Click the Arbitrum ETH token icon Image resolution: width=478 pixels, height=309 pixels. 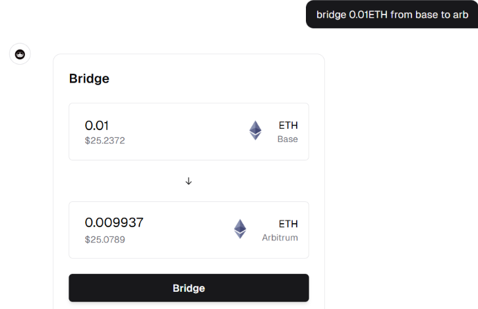pyautogui.click(x=240, y=228)
